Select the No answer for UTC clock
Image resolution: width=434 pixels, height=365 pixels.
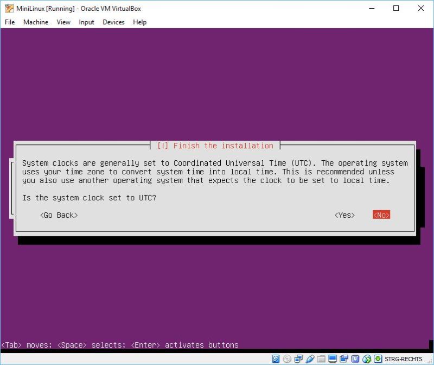380,215
